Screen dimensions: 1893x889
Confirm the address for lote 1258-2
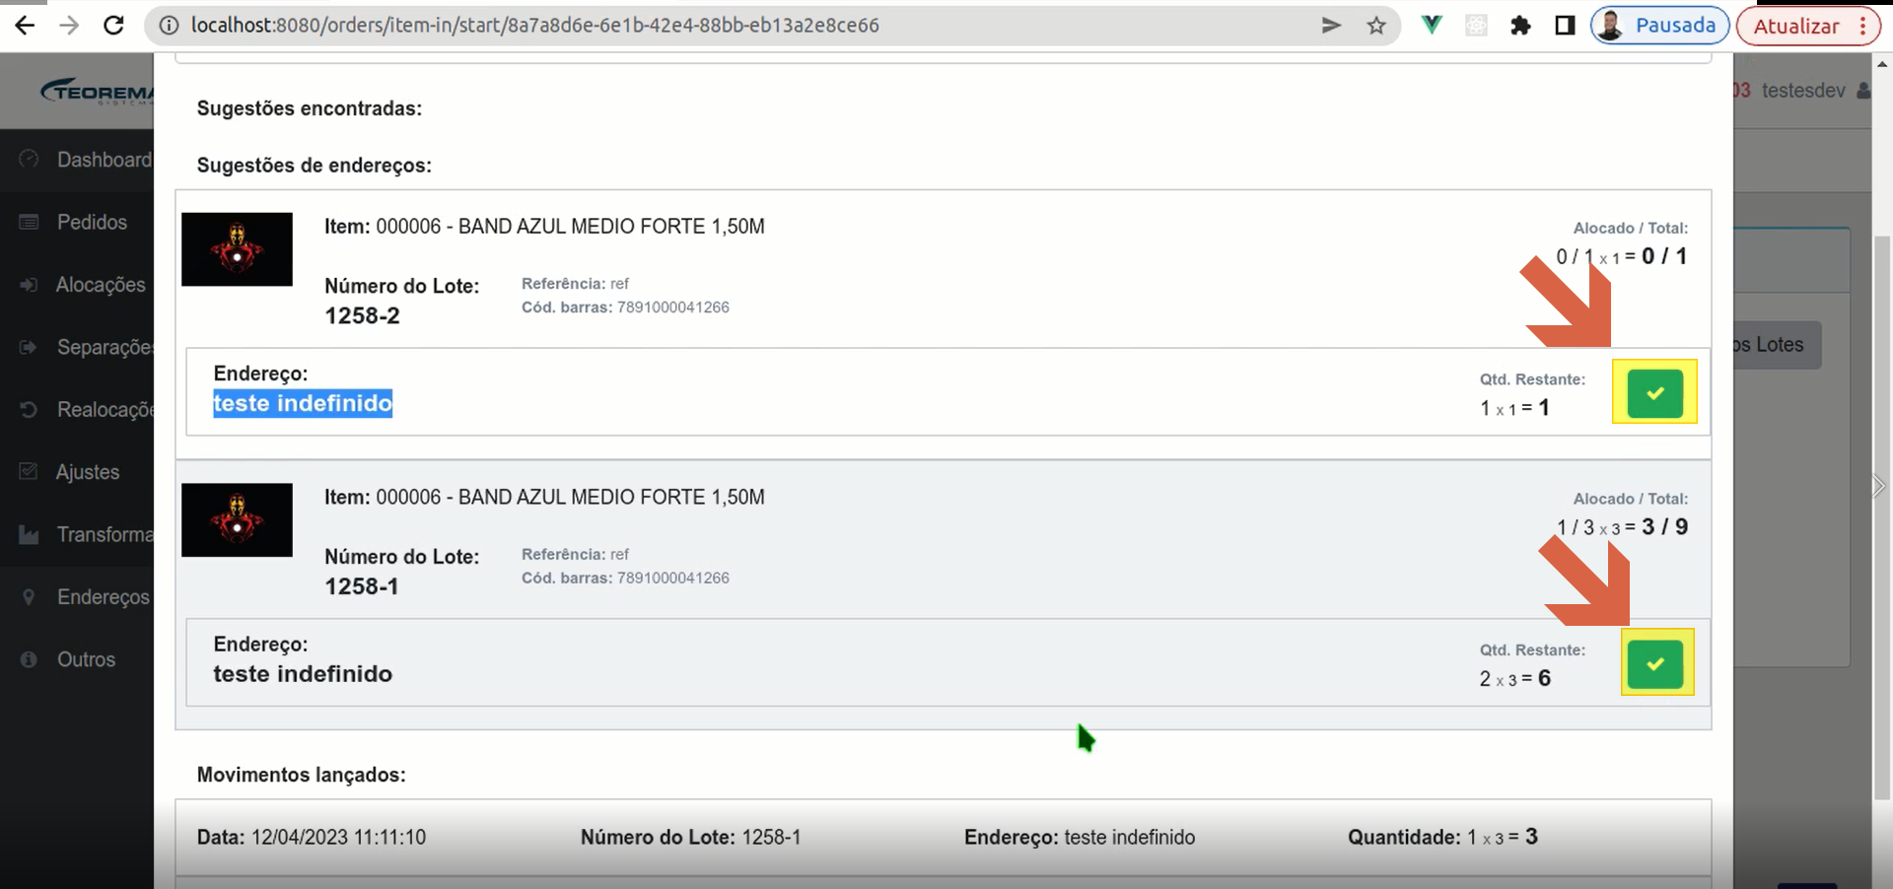[x=1654, y=392]
